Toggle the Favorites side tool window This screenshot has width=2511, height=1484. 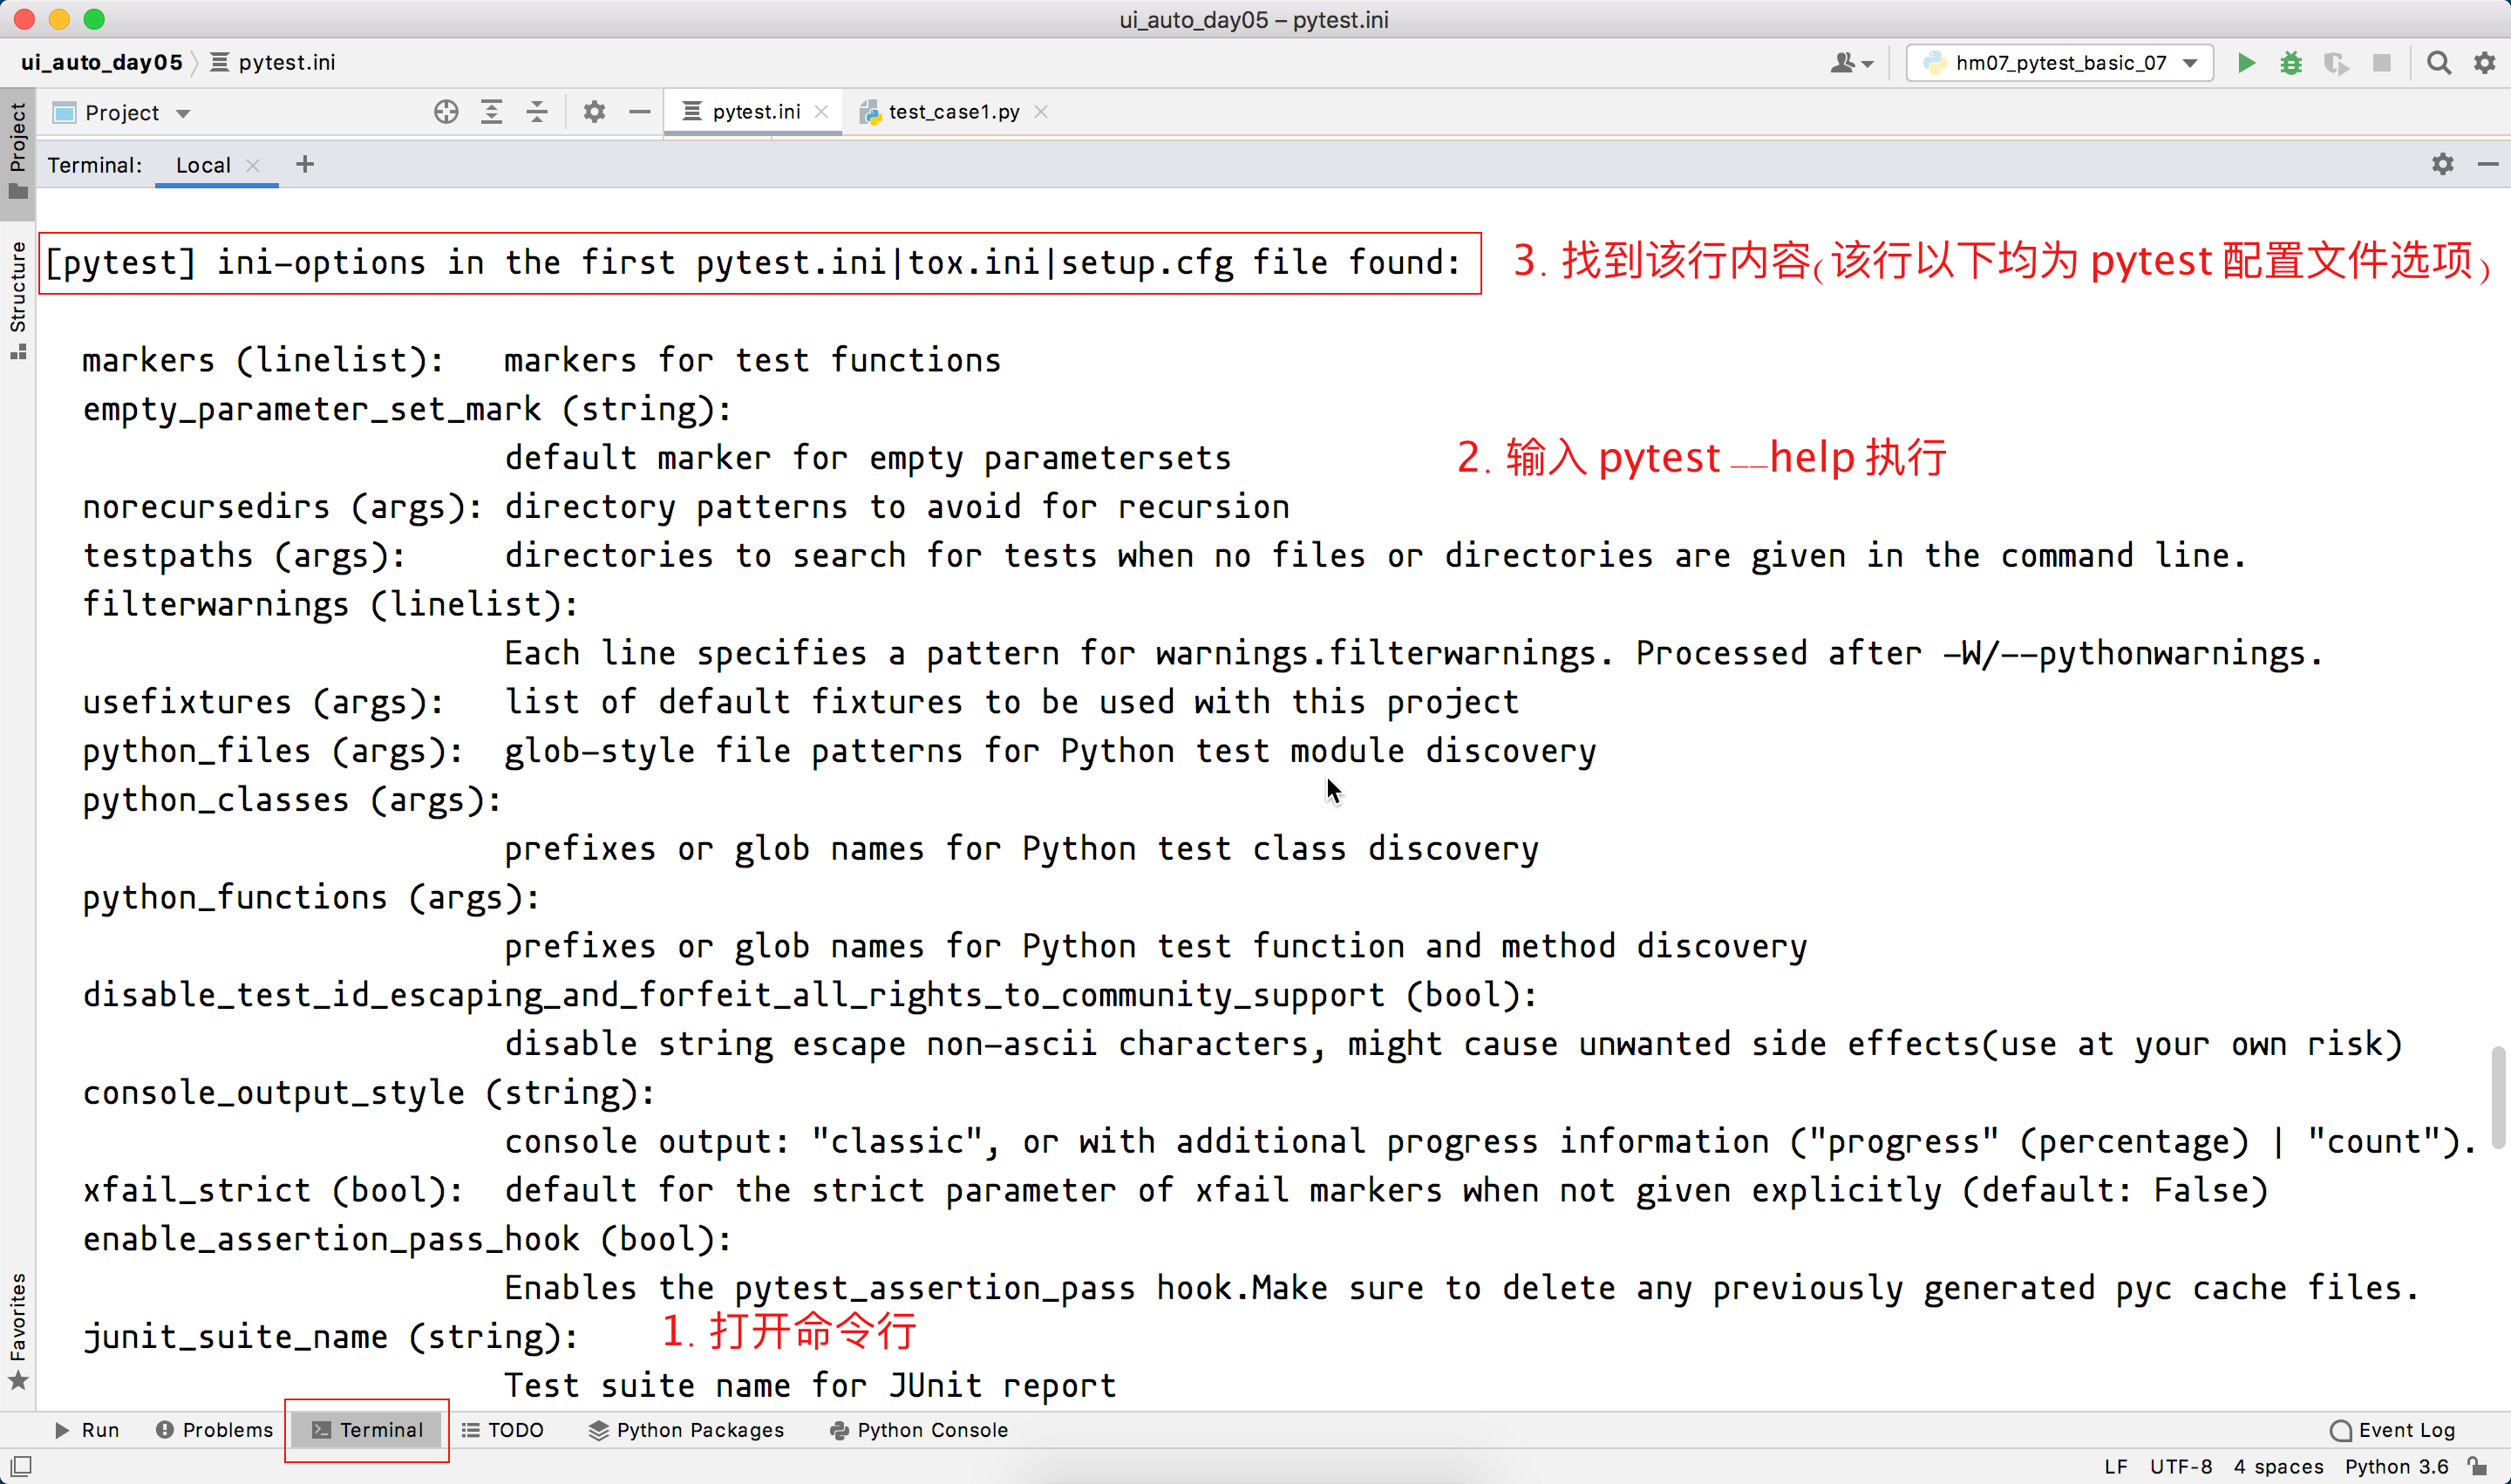pyautogui.click(x=17, y=1330)
